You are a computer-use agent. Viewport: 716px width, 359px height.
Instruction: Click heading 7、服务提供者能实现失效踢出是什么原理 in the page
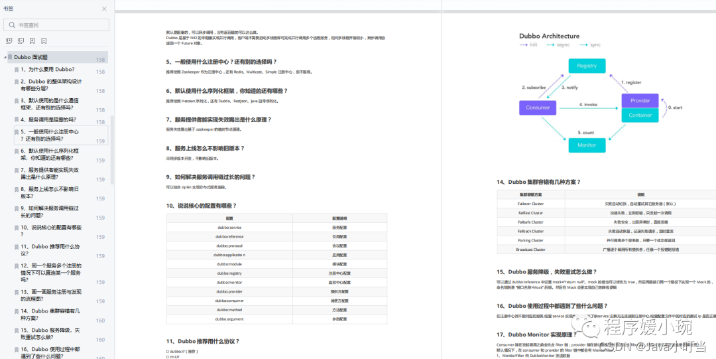219,119
